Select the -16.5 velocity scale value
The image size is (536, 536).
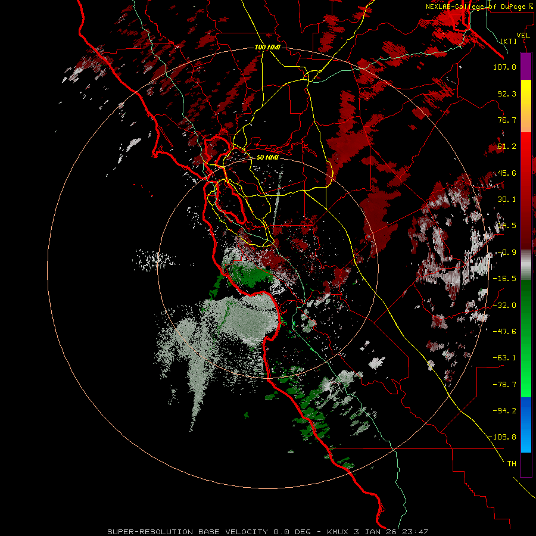(504, 279)
